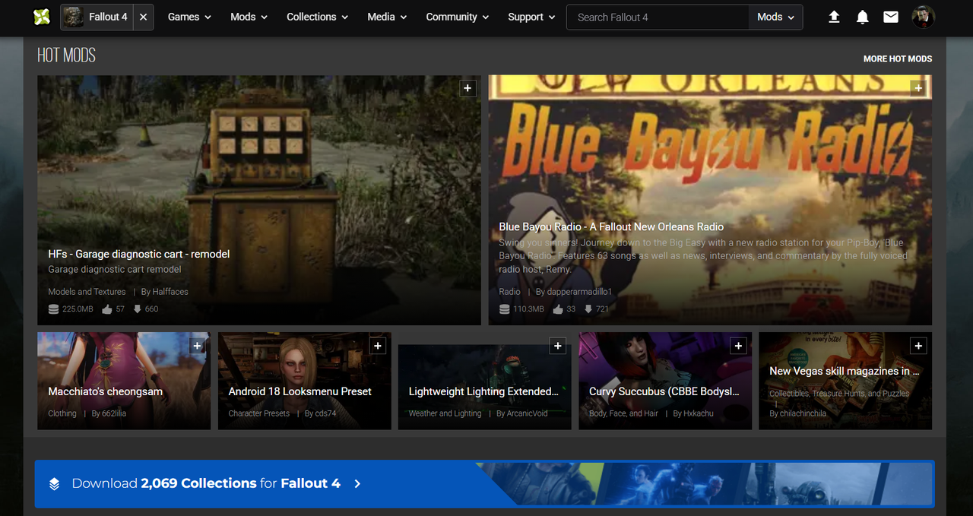
Task: Open Lightweight Lighting Extended mod
Action: [483, 391]
